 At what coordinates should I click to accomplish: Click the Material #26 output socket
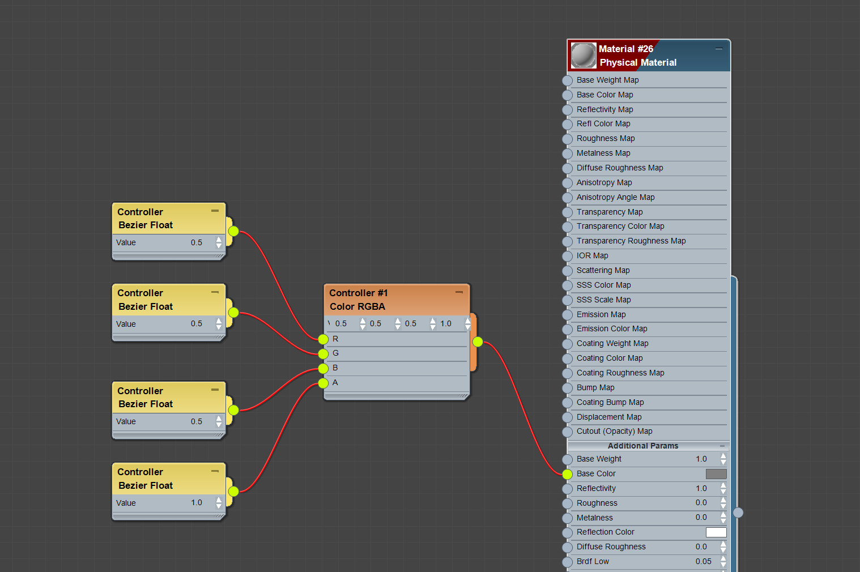point(738,513)
